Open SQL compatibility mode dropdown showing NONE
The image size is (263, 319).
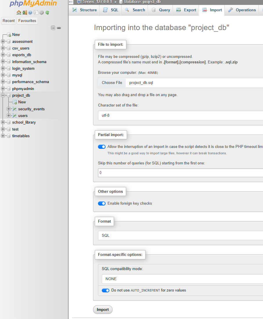(x=182, y=279)
